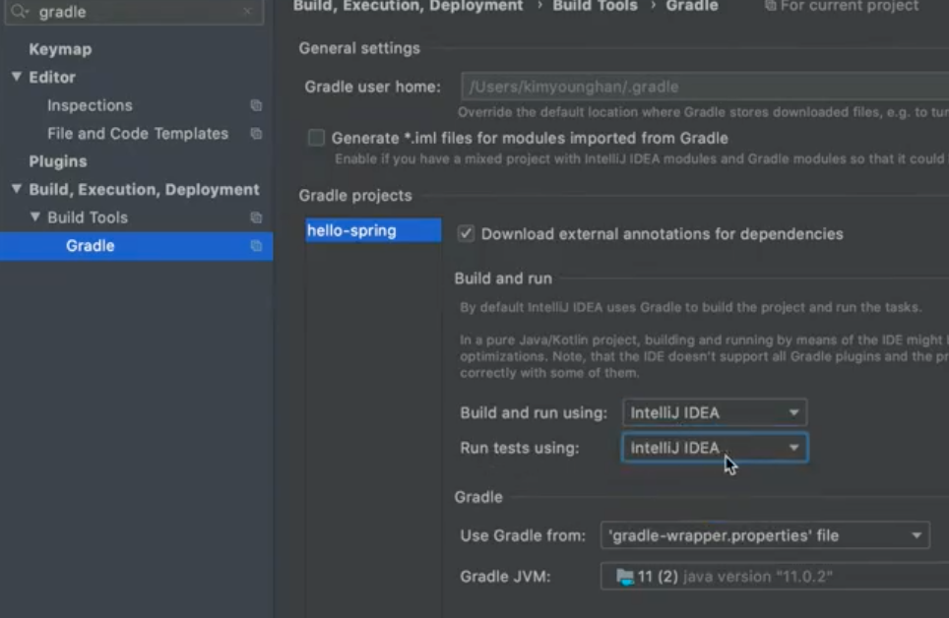Image resolution: width=949 pixels, height=618 pixels.
Task: Click project-level icon next to Inspections
Action: click(256, 105)
